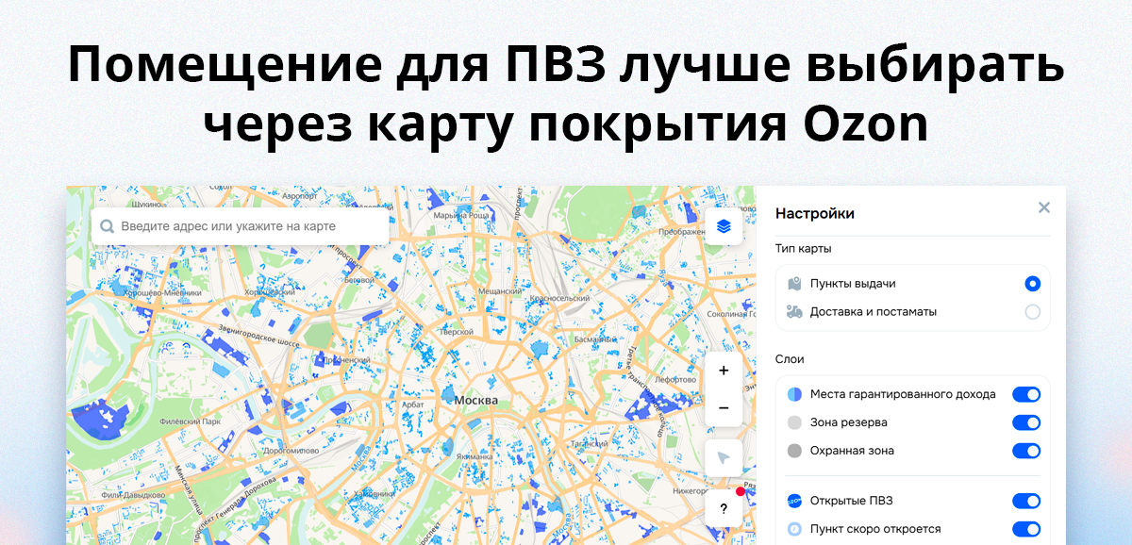The image size is (1132, 545).
Task: Turn off the Зона резерва layer
Action: tap(1026, 422)
